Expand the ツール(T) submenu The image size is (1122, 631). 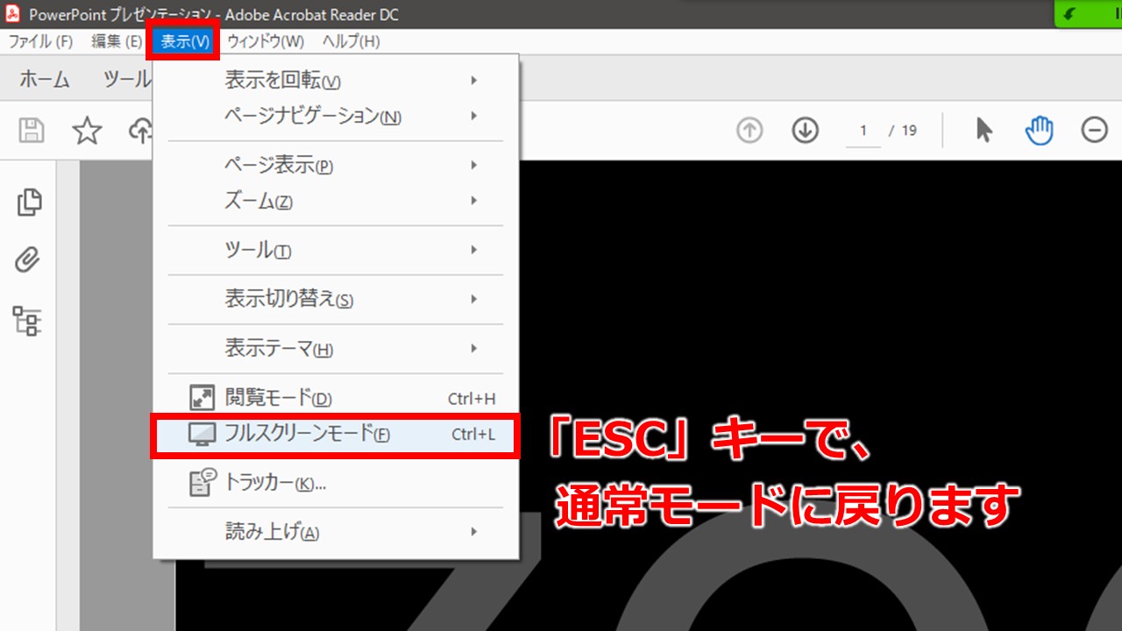point(336,250)
